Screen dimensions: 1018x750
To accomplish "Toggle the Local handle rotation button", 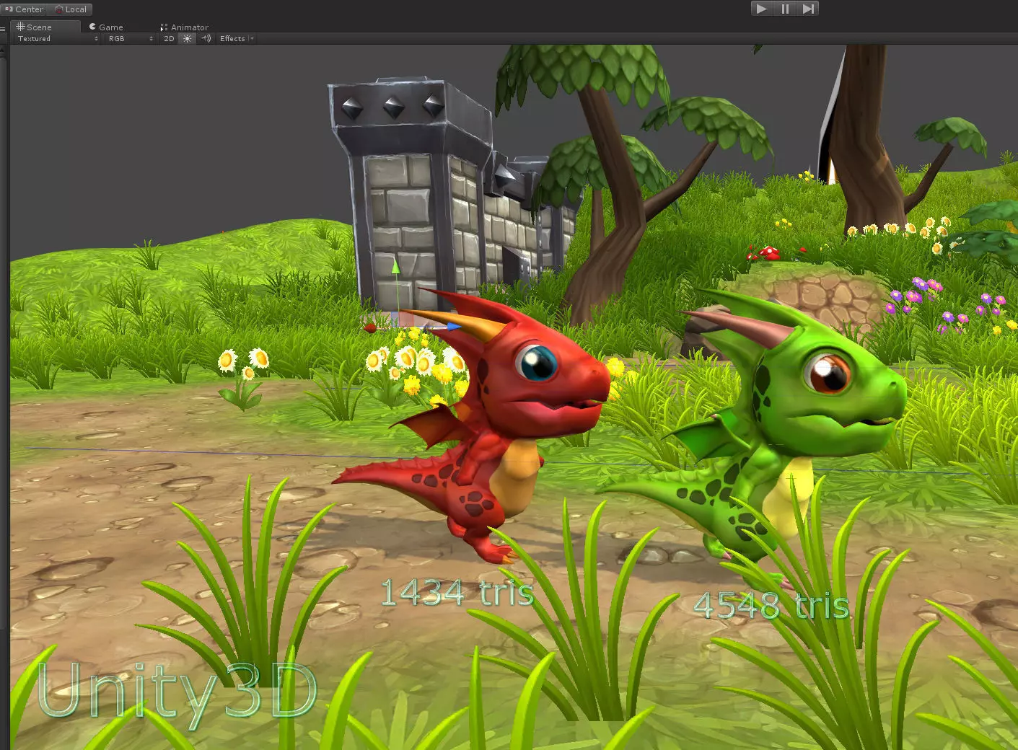I will (71, 9).
